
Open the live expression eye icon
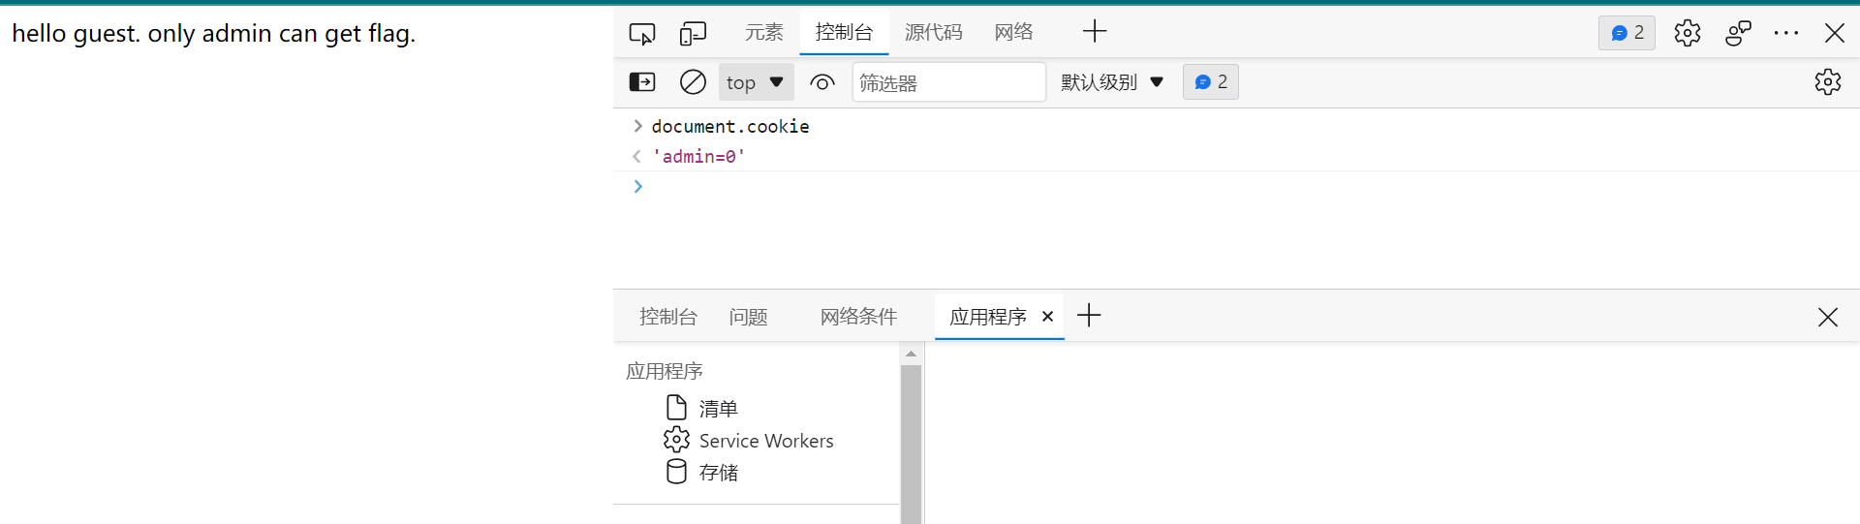821,82
